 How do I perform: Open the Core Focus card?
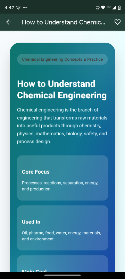click(62, 178)
